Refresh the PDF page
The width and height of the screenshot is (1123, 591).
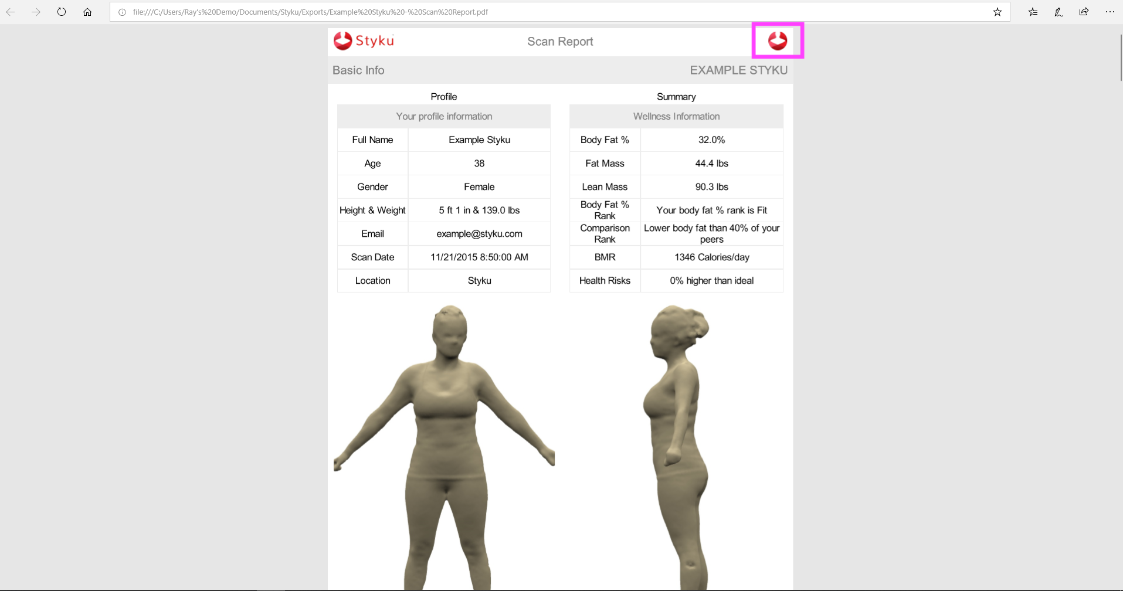click(x=62, y=12)
